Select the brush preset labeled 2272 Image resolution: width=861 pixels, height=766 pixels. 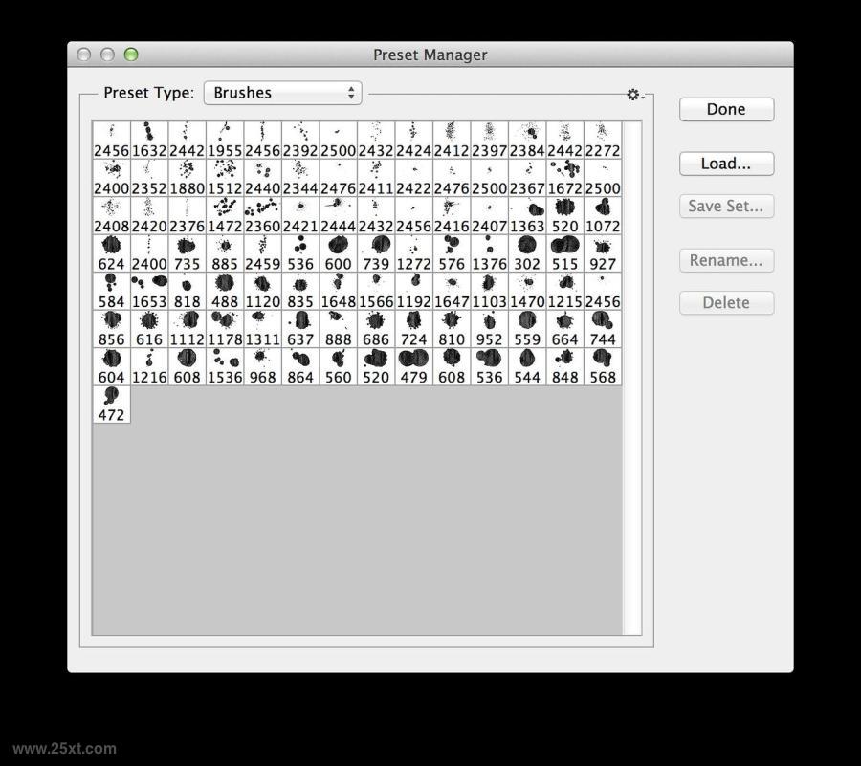coord(603,141)
